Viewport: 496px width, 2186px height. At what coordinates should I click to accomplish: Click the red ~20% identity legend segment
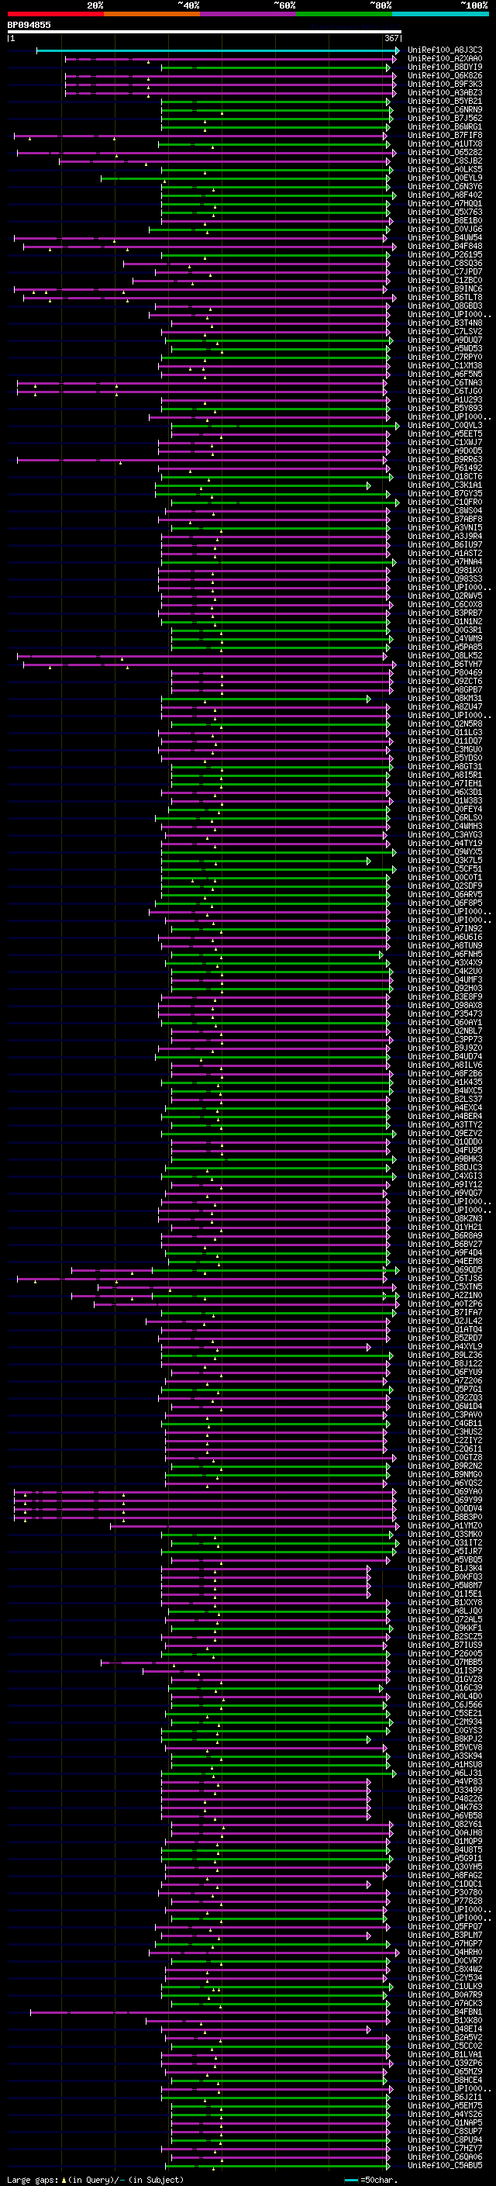(x=55, y=14)
